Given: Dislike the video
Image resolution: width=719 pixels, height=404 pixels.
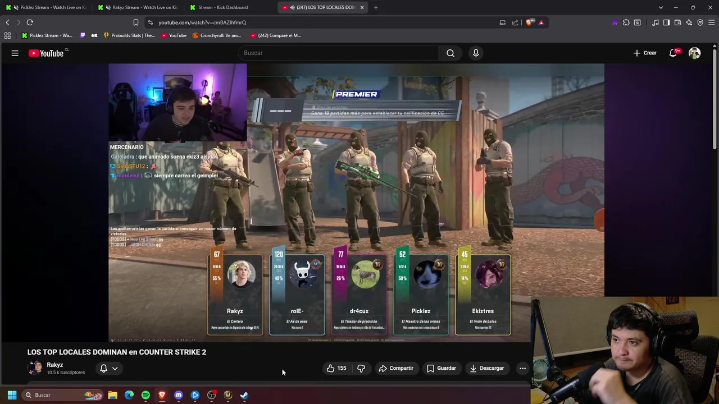Looking at the screenshot, I should (361, 368).
